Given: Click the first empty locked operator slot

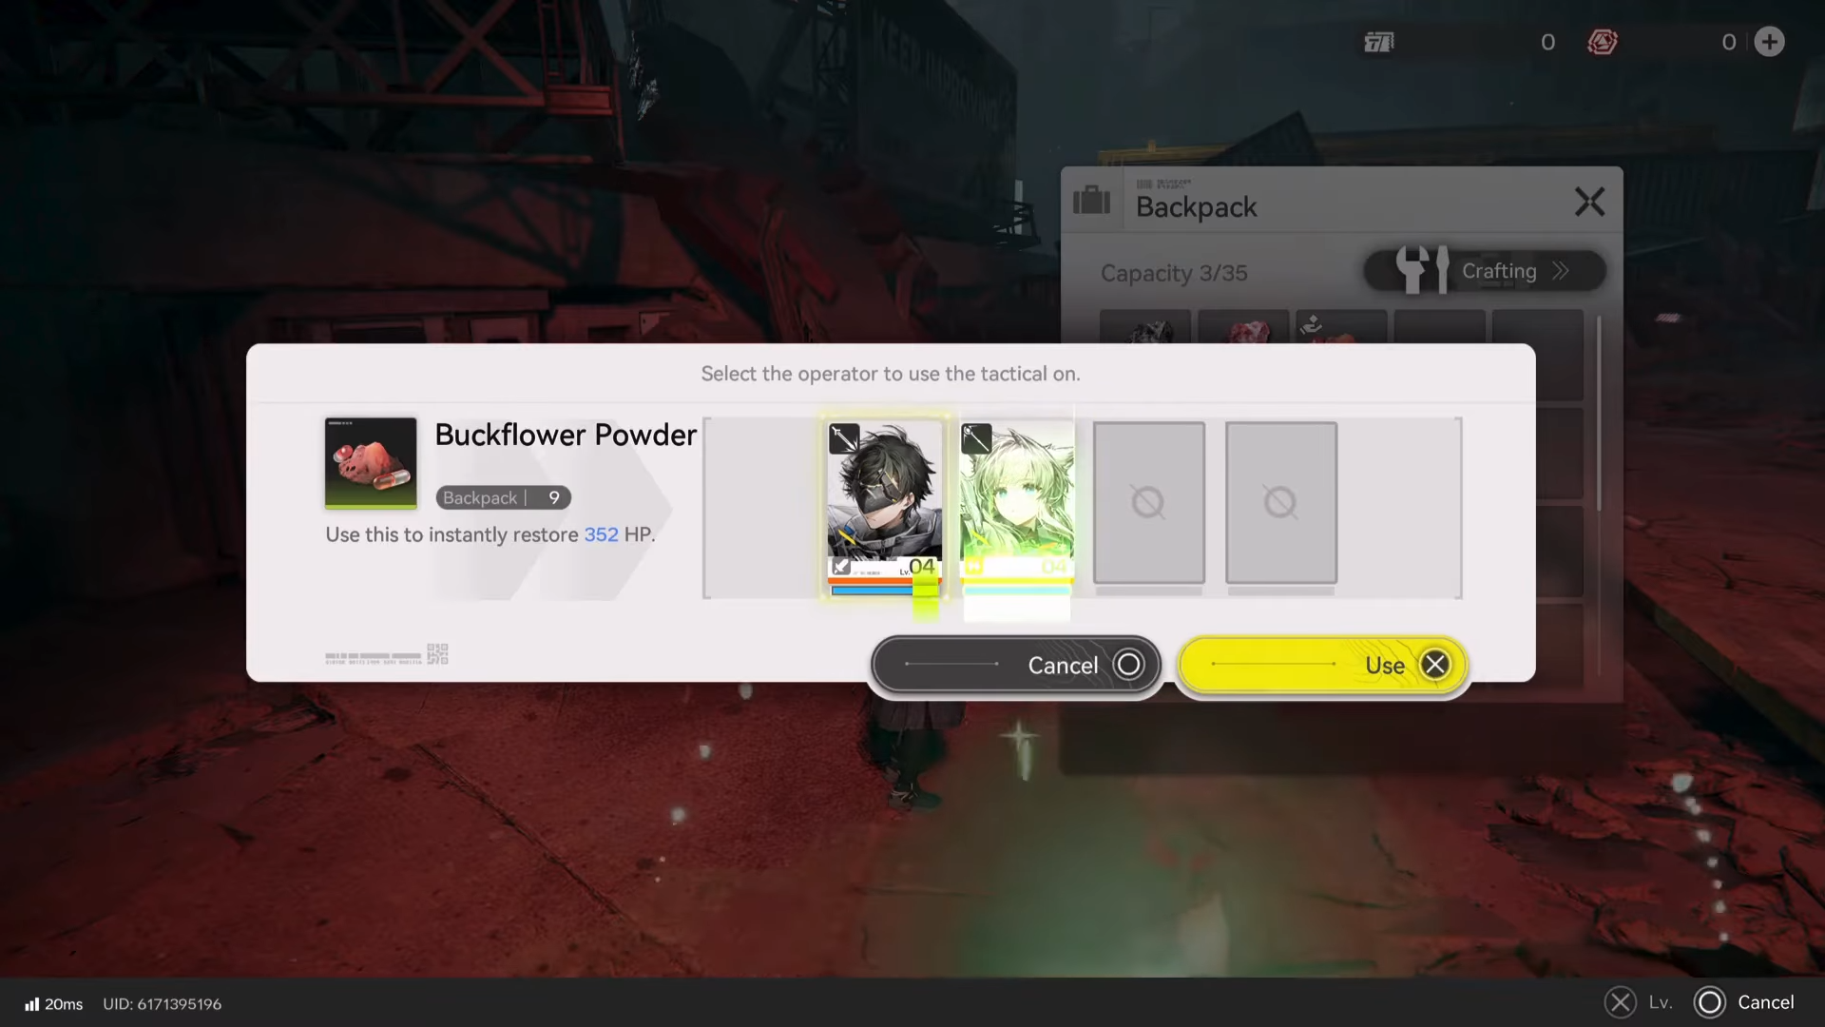Looking at the screenshot, I should [x=1148, y=502].
